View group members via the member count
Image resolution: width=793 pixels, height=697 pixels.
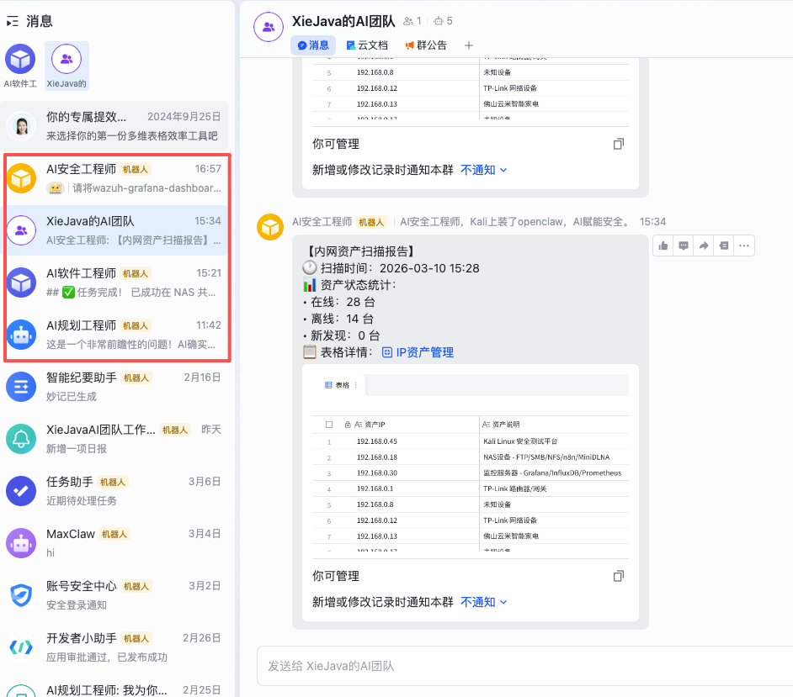410,21
